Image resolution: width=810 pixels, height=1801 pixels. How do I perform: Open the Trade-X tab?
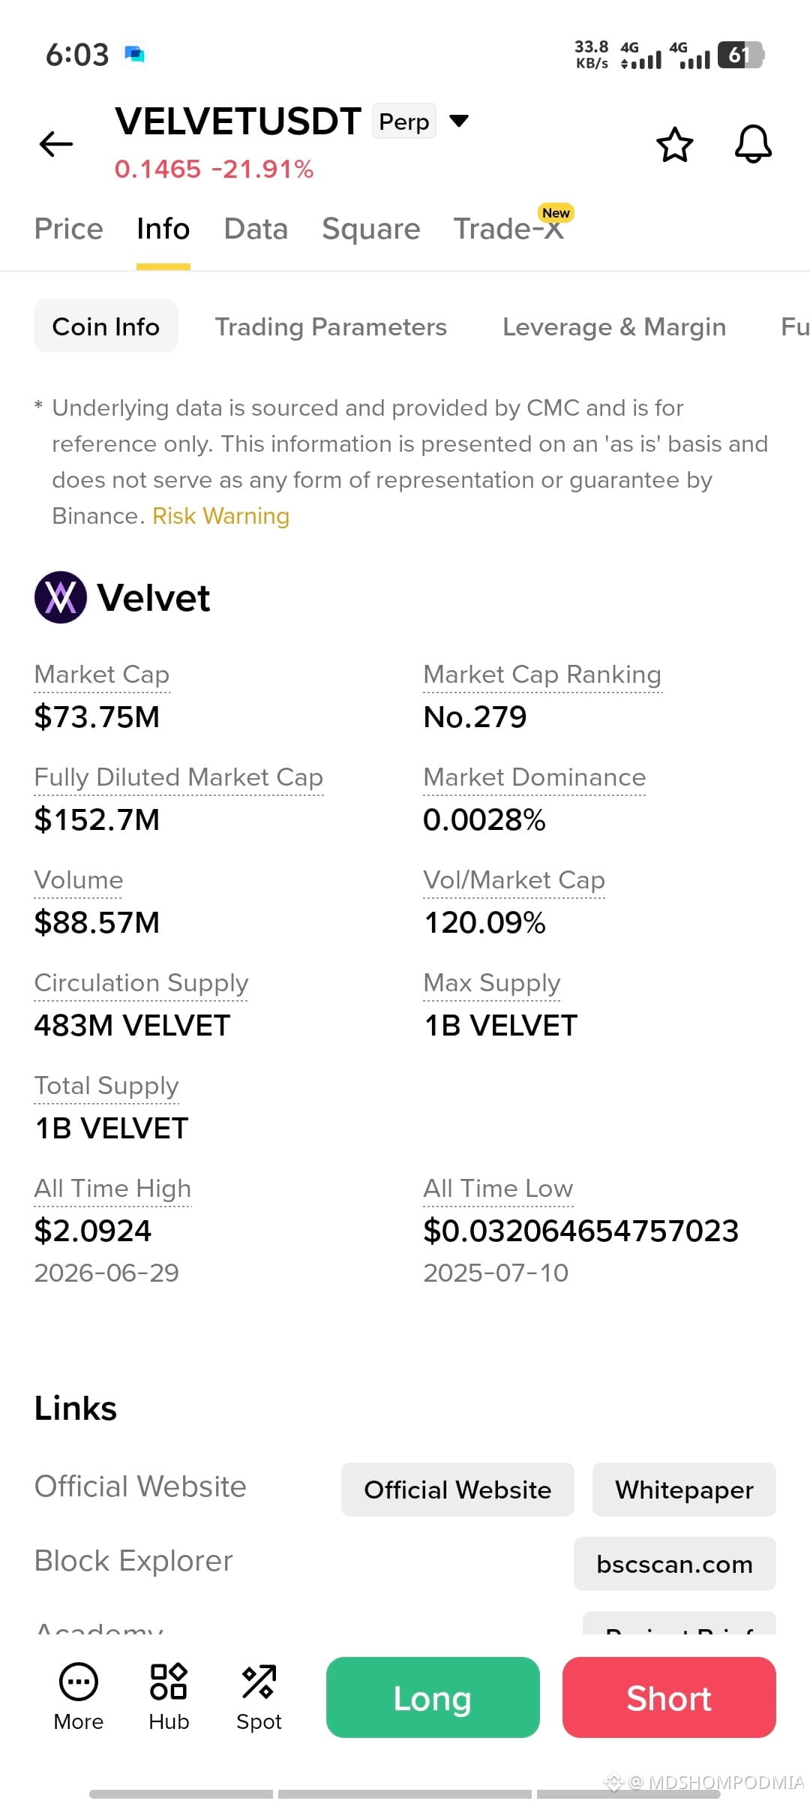(509, 229)
